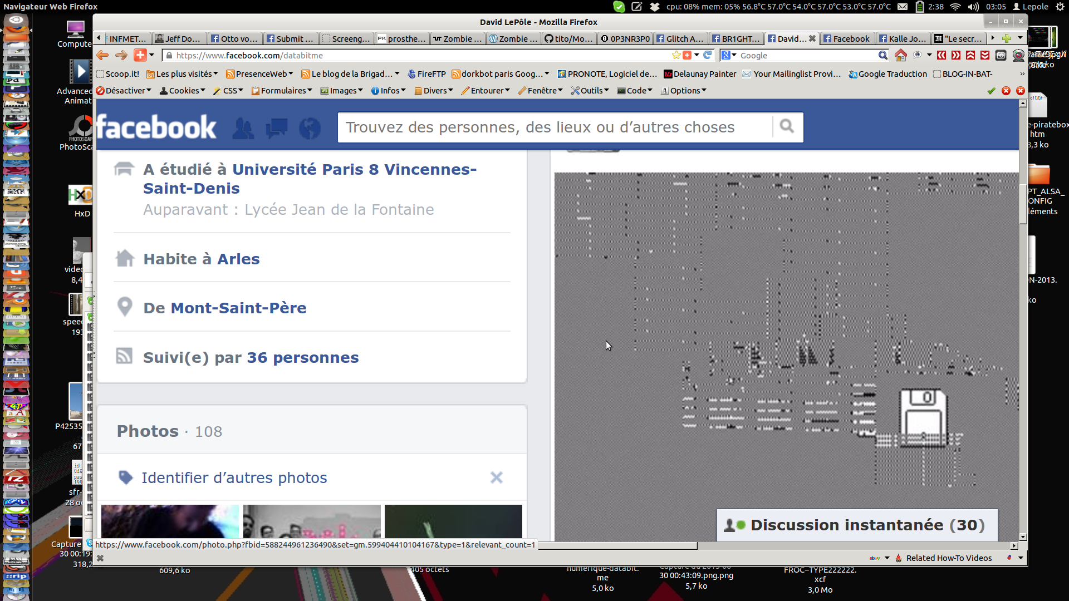This screenshot has height=601, width=1069.
Task: Expand the Désactiver menu
Action: point(124,91)
